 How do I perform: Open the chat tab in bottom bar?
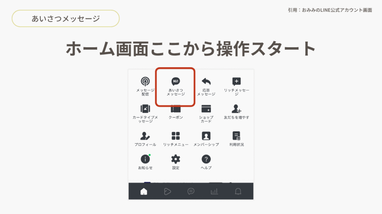point(191,191)
